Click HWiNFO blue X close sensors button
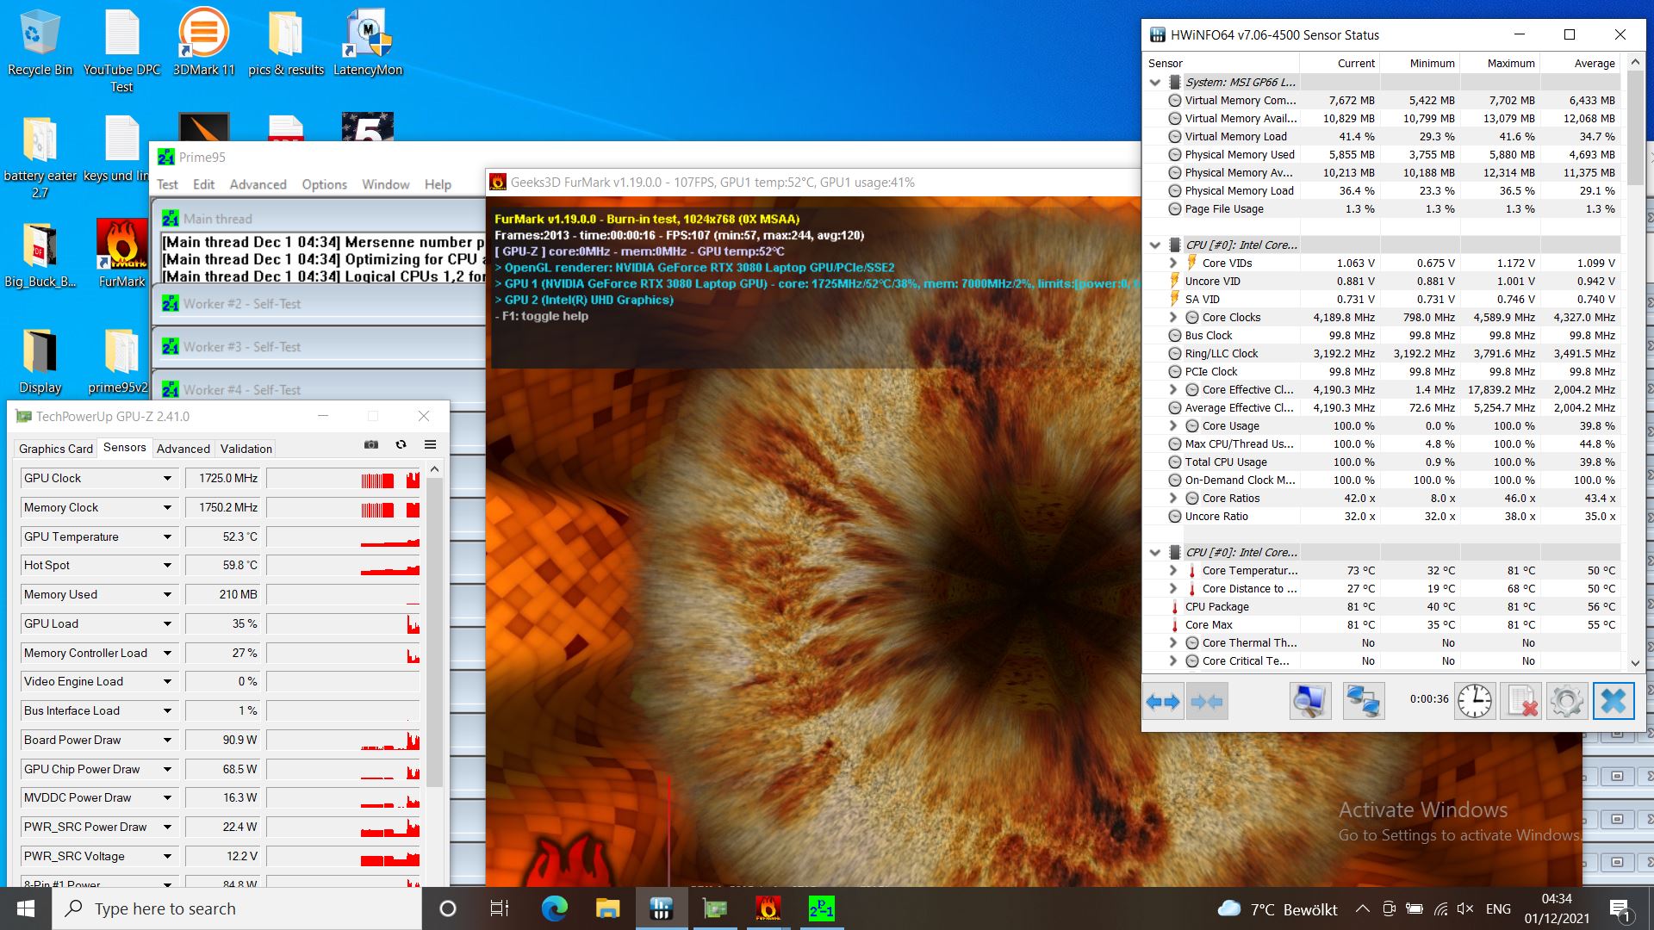Screen dimensions: 1654x930 coord(1614,701)
